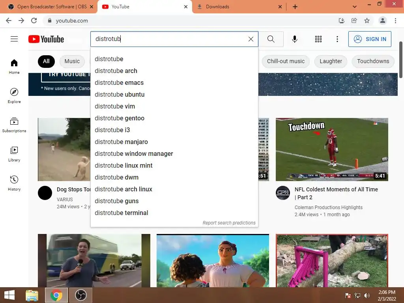Image resolution: width=404 pixels, height=303 pixels.
Task: Open Library in the sidebar
Action: pos(14,154)
